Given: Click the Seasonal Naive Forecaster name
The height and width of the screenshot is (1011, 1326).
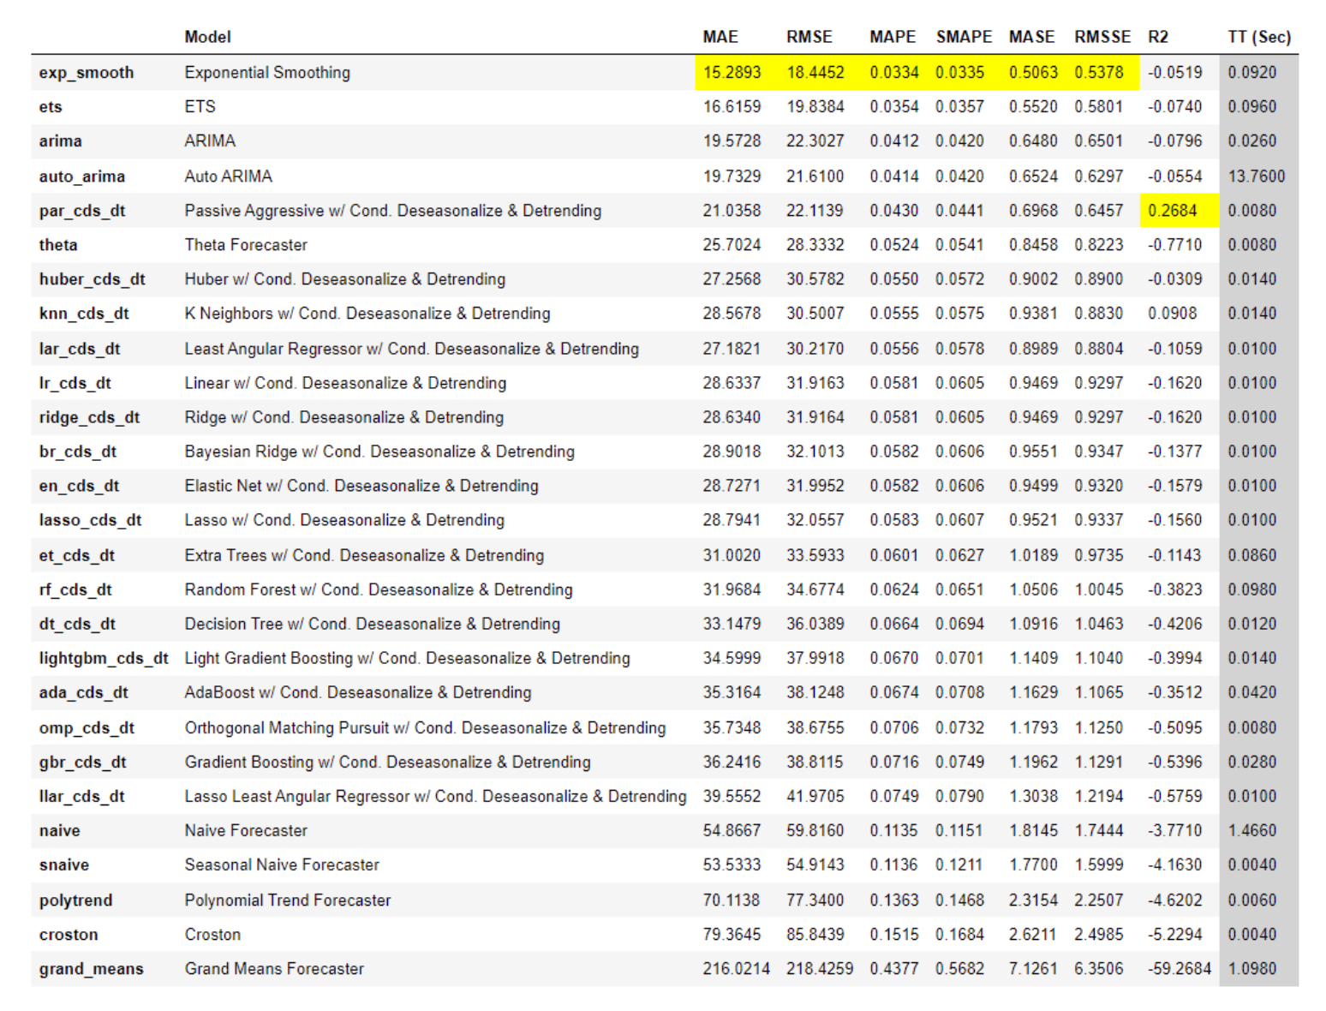Looking at the screenshot, I should pyautogui.click(x=282, y=865).
